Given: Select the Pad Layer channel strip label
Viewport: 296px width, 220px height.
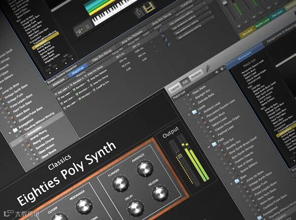Looking at the screenshot, I should pos(277,14).
